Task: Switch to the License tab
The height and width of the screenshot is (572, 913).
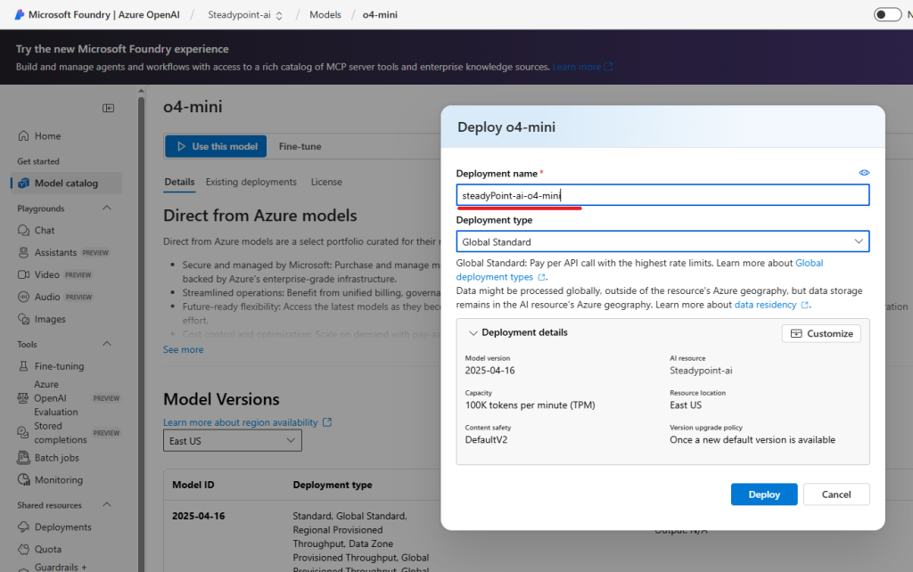Action: coord(325,182)
